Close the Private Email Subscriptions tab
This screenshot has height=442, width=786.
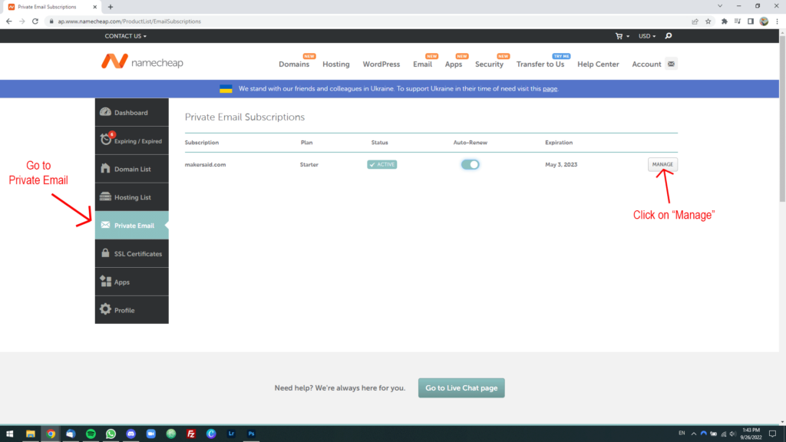(x=94, y=7)
